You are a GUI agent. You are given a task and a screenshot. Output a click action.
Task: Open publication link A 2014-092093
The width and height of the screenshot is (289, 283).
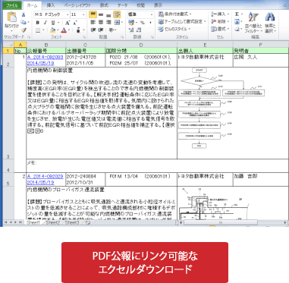45,57
